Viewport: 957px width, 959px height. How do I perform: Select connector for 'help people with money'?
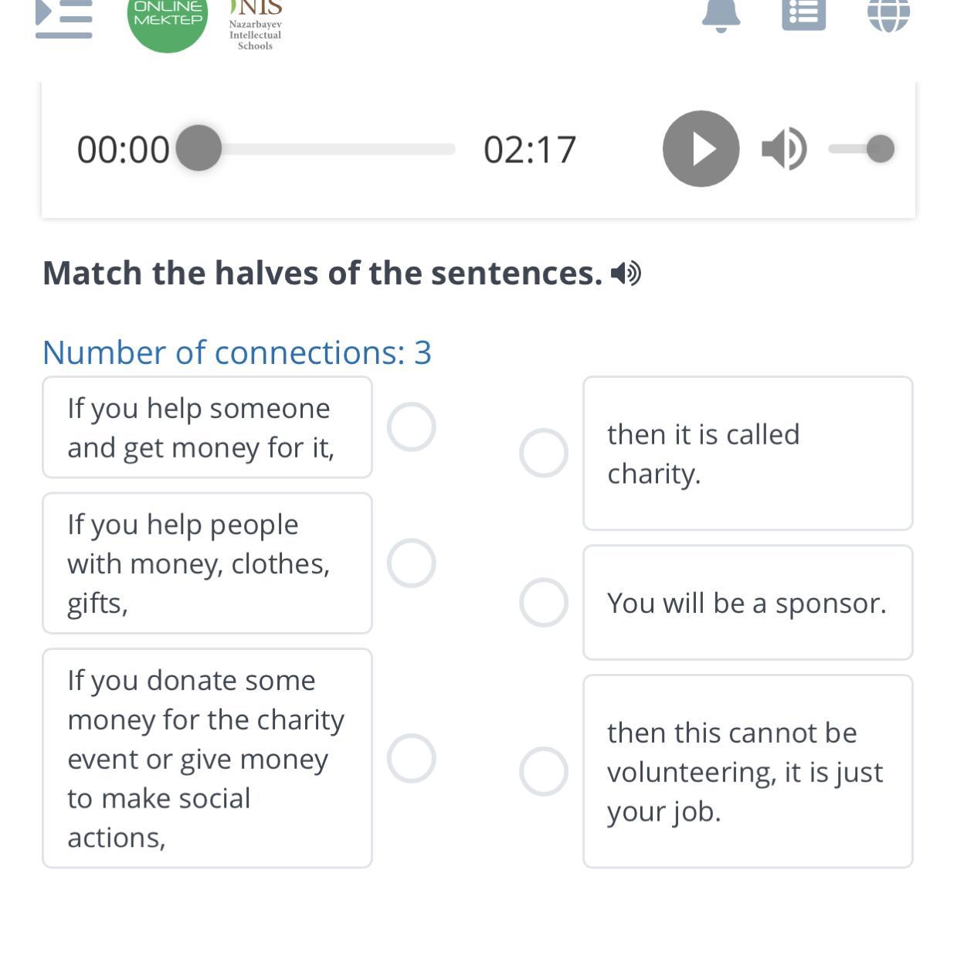[411, 563]
